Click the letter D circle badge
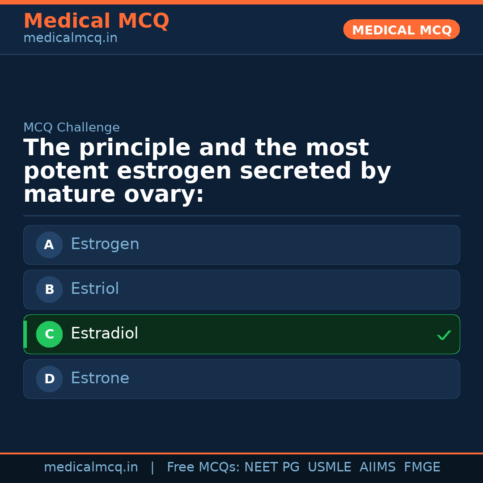The height and width of the screenshot is (483, 483). tap(49, 379)
